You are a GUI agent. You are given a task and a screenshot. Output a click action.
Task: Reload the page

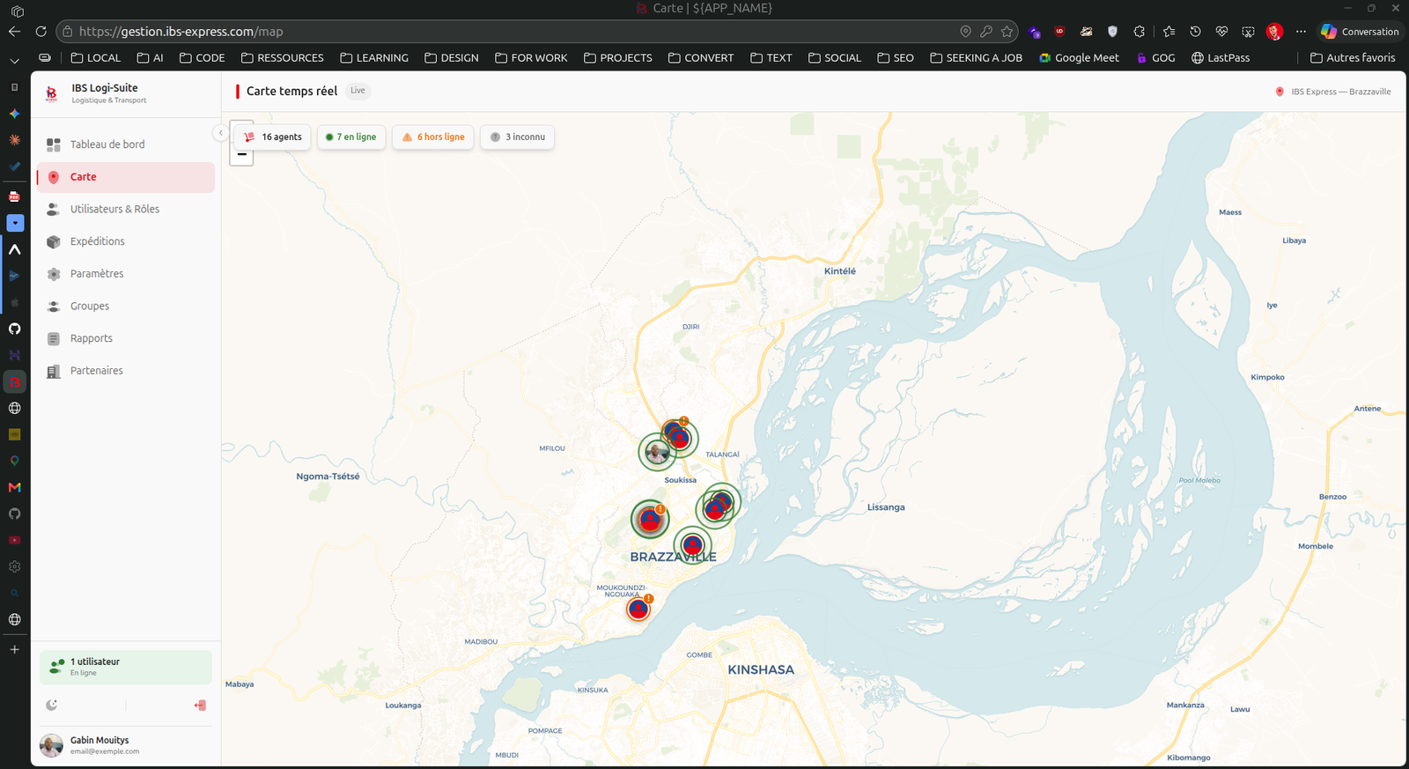(41, 32)
